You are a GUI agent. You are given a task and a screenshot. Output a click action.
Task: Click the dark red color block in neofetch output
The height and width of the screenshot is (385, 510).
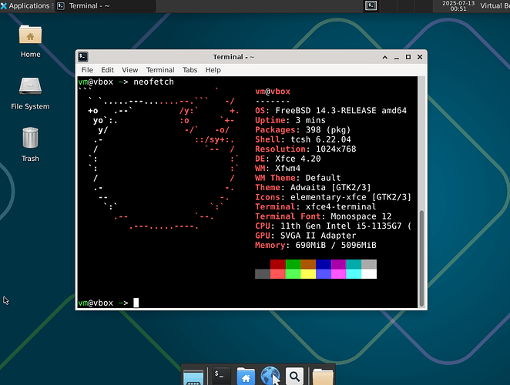[x=278, y=264]
